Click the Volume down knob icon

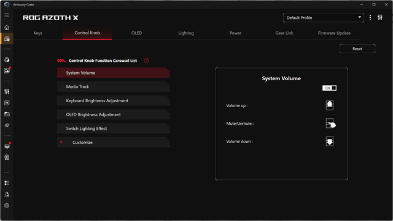330,141
